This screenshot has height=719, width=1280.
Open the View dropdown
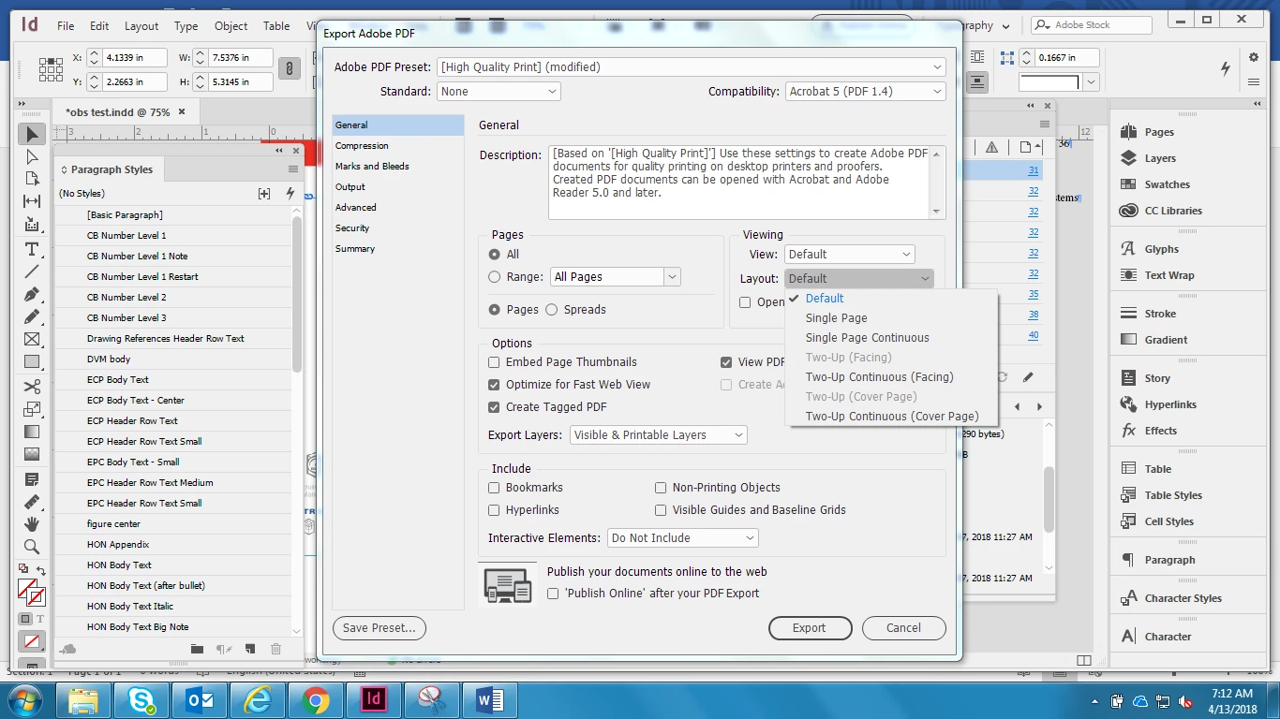[849, 255]
